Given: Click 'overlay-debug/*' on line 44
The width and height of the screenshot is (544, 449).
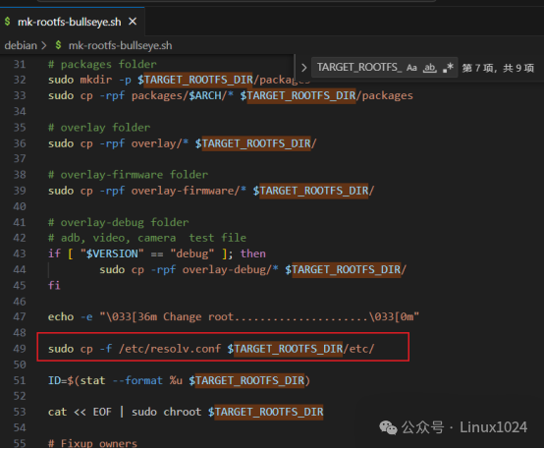Looking at the screenshot, I should (231, 269).
